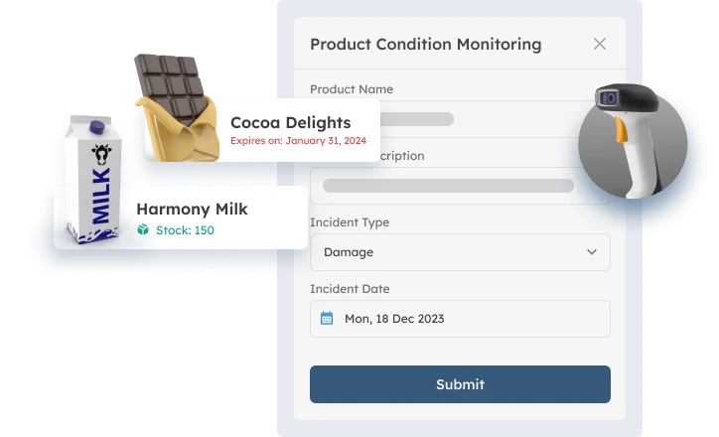Viewport: 719px width, 437px height.
Task: Click the Product Name field label
Action: 351,89
